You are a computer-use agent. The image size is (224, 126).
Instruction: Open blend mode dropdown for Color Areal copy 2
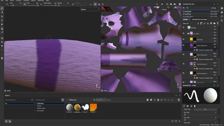[x=215, y=54]
